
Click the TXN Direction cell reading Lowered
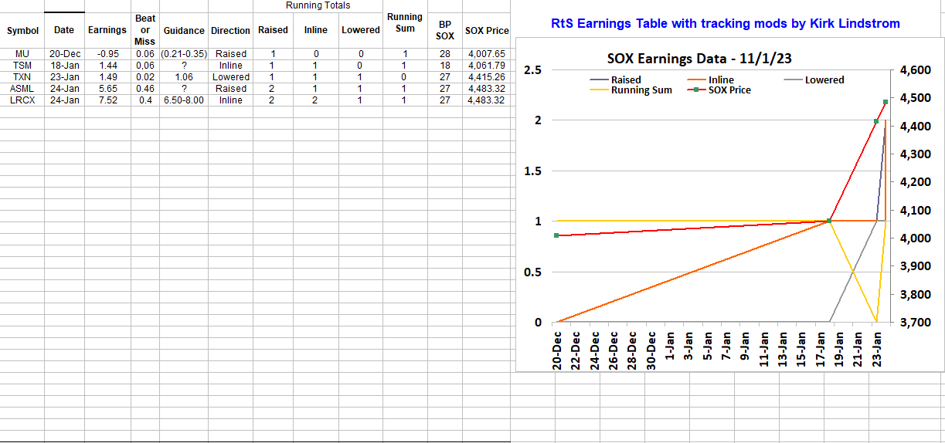(231, 77)
